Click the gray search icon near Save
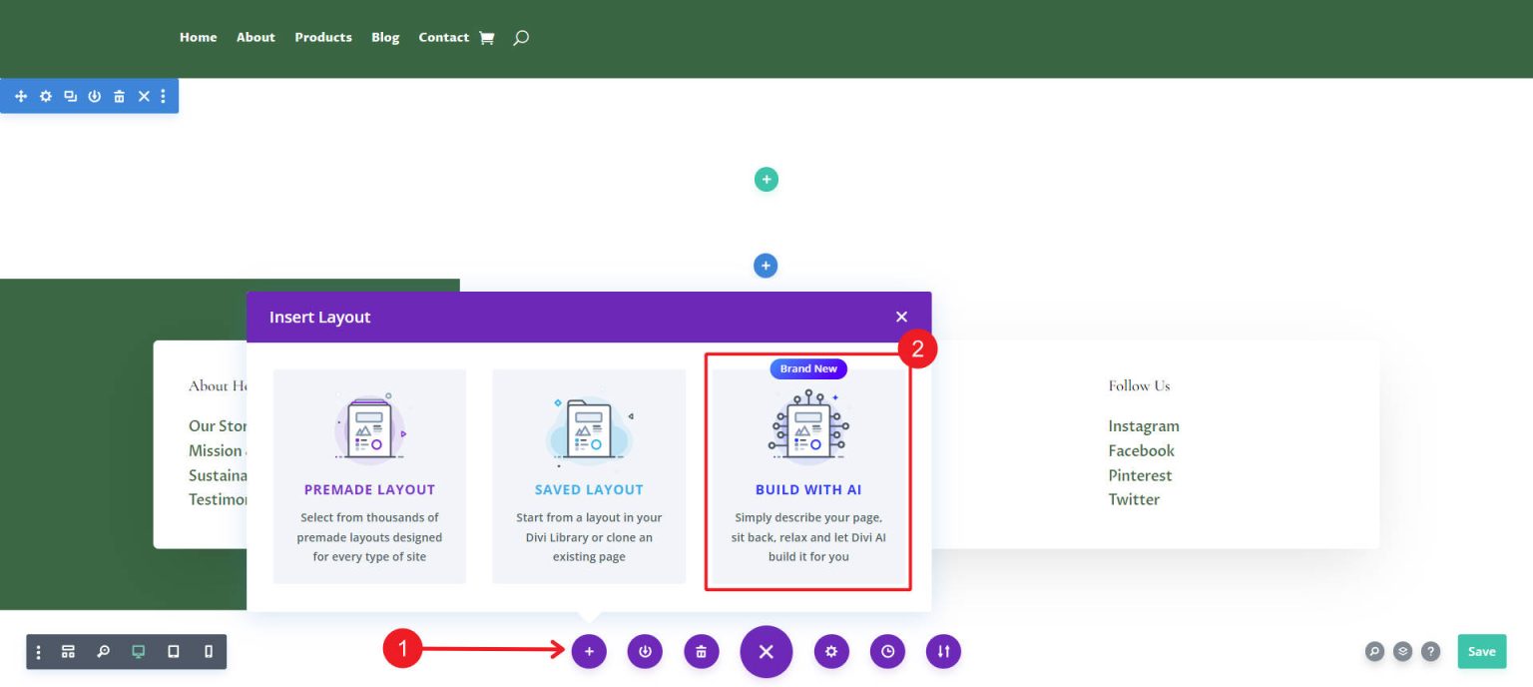This screenshot has height=687, width=1533. coord(1374,651)
